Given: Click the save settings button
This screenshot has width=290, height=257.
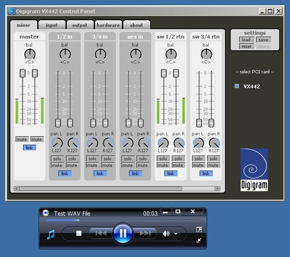Looking at the screenshot, I should pos(262,40).
